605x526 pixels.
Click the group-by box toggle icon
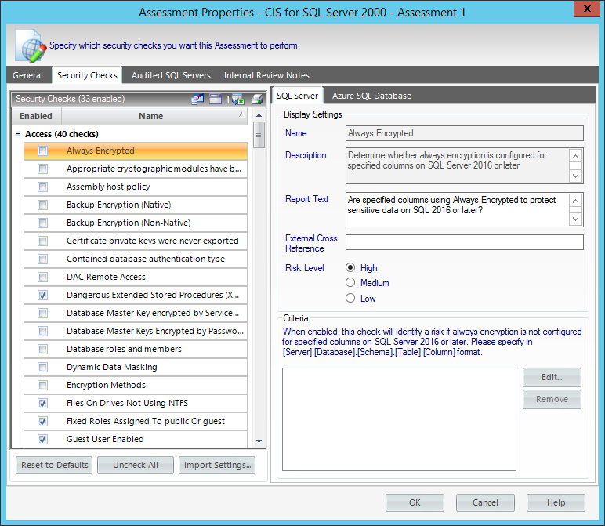click(216, 100)
